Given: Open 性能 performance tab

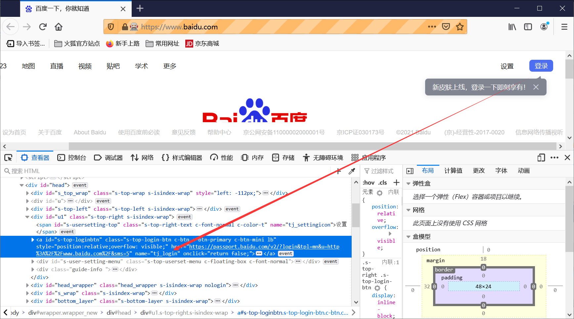Looking at the screenshot, I should tap(222, 158).
